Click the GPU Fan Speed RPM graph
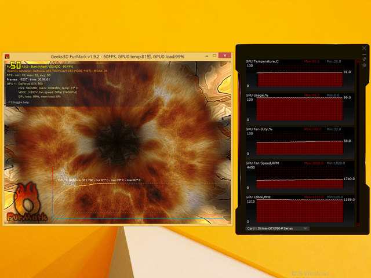This screenshot has width=371, height=278. point(300,177)
